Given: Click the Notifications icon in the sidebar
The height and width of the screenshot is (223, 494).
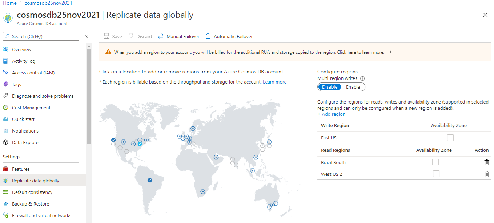Looking at the screenshot, I should tap(5, 131).
